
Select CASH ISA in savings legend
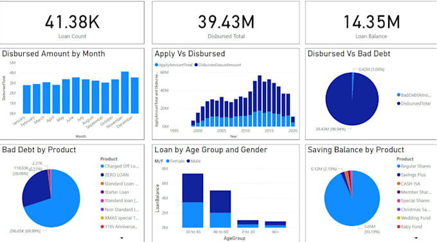click(409, 184)
